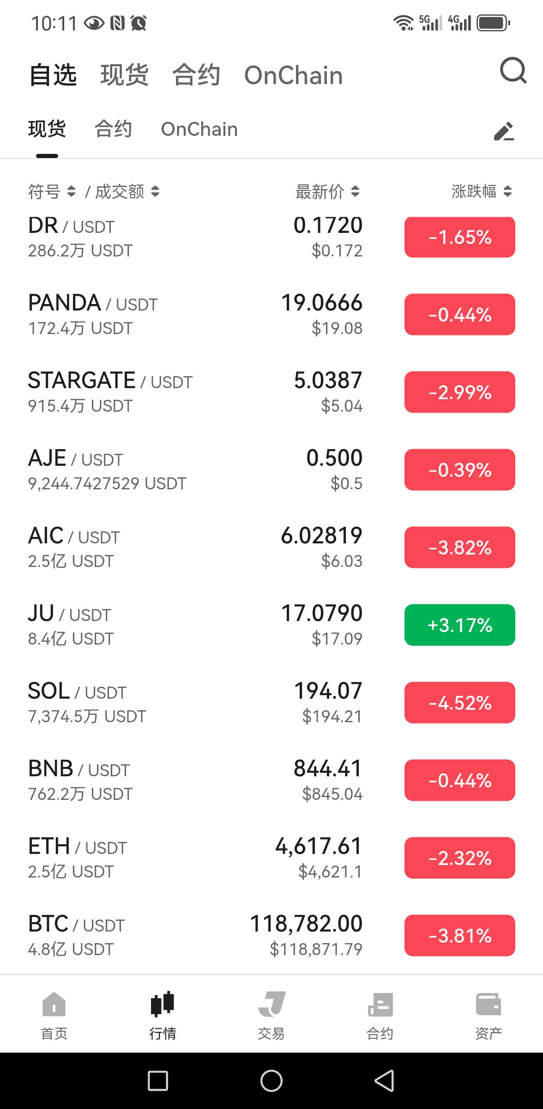
Task: Sort list by 最新价 latest price
Action: (x=327, y=191)
